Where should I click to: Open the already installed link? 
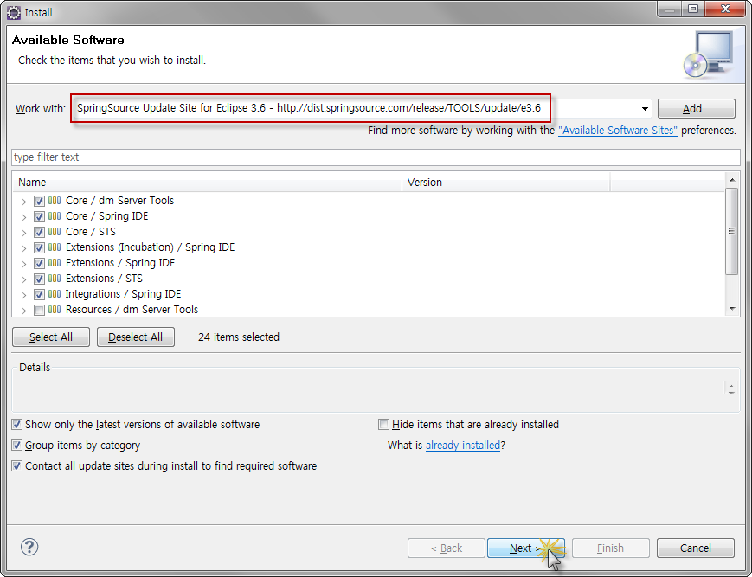point(463,446)
